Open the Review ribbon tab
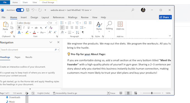 coord(85,17)
